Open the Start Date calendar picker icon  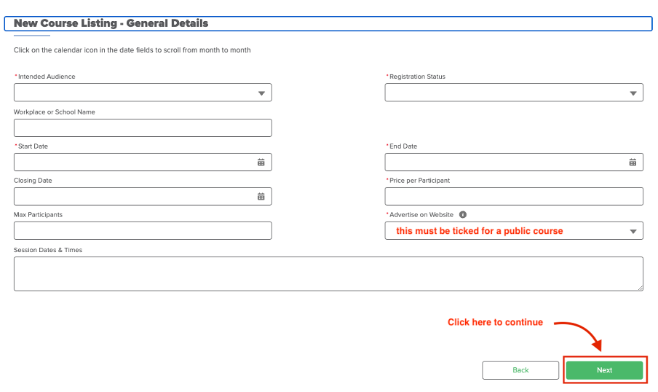click(261, 162)
